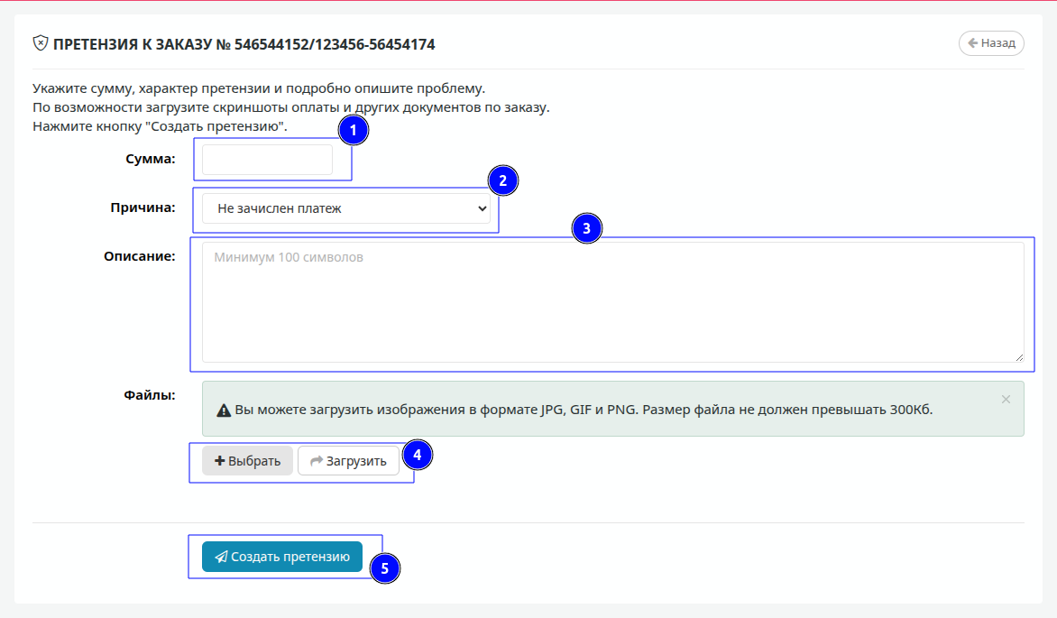Image resolution: width=1057 pixels, height=618 pixels.
Task: Click the shield icon beside the claim title
Action: click(40, 43)
